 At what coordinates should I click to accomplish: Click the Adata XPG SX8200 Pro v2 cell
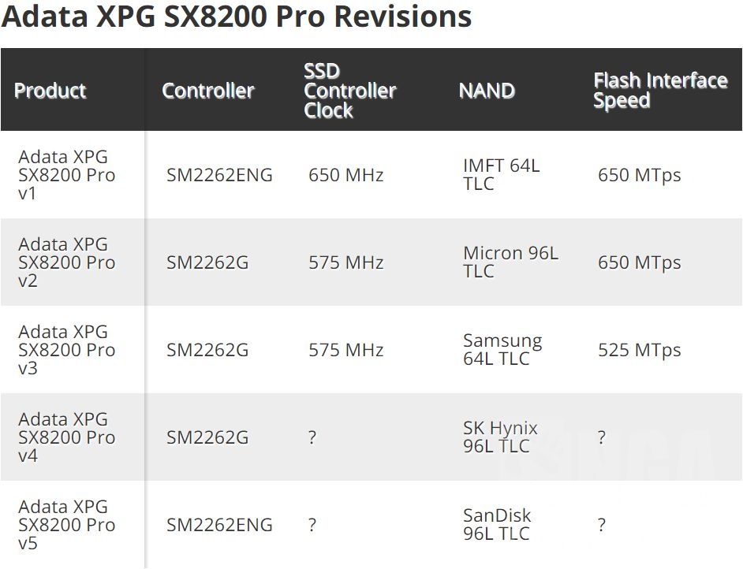tap(66, 262)
